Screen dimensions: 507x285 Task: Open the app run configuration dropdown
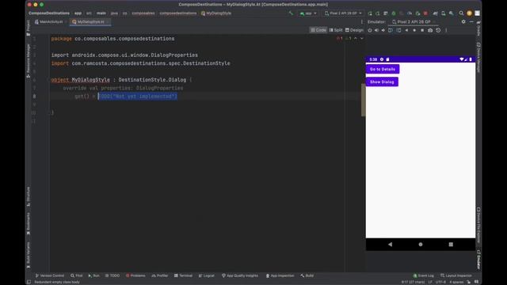[x=308, y=13]
